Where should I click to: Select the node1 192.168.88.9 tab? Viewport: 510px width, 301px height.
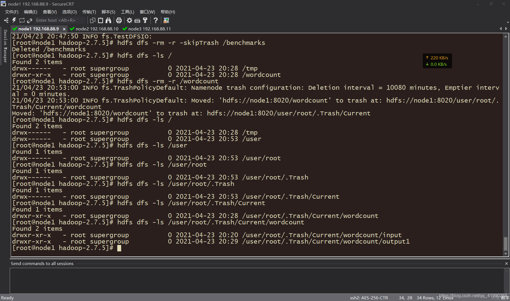click(x=38, y=29)
